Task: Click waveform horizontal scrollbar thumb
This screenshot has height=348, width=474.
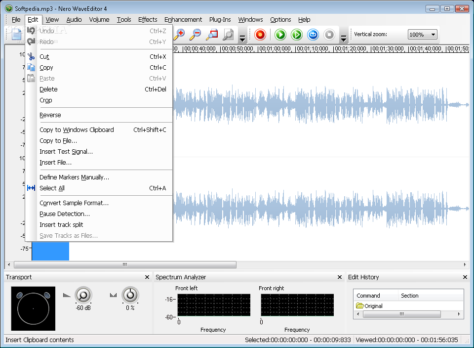Action: [x=125, y=265]
